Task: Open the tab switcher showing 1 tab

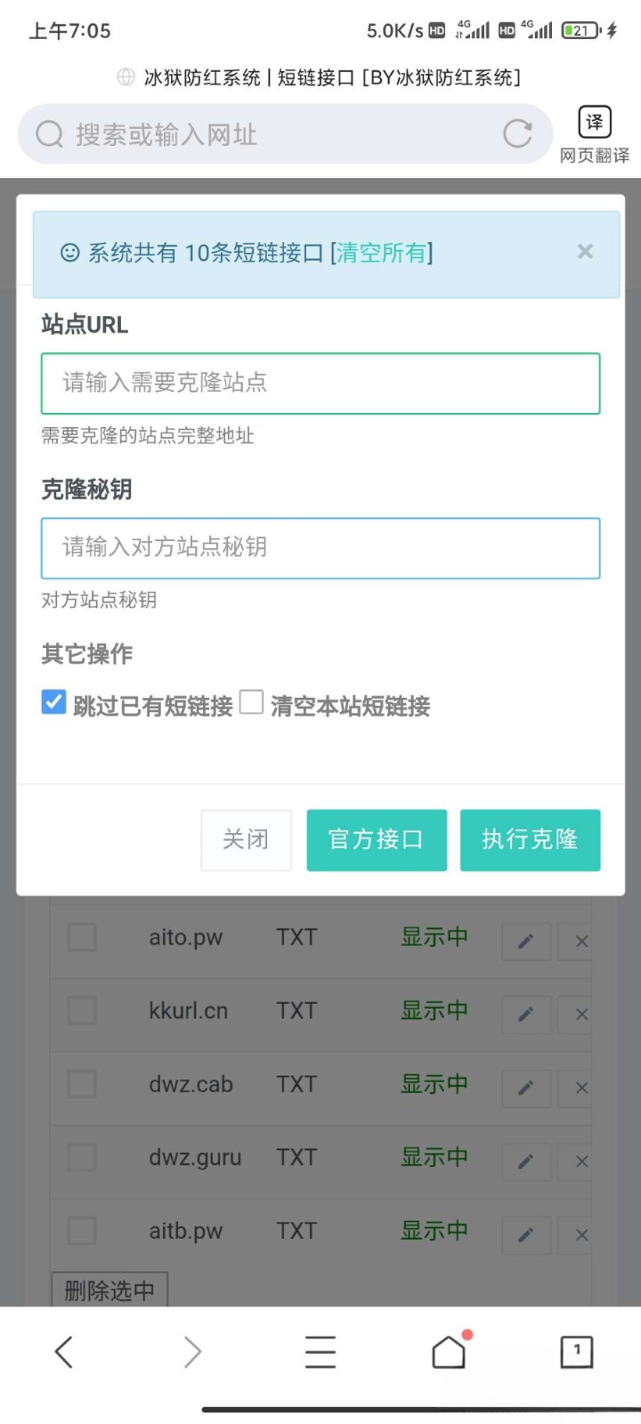Action: click(x=576, y=1351)
